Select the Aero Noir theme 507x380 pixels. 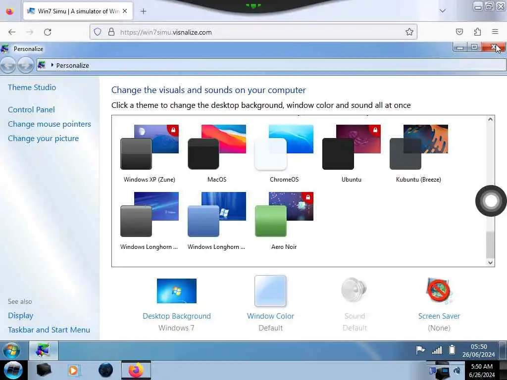(284, 221)
